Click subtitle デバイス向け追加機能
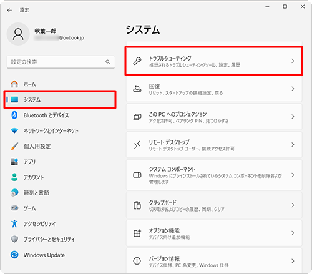 pyautogui.click(x=169, y=237)
